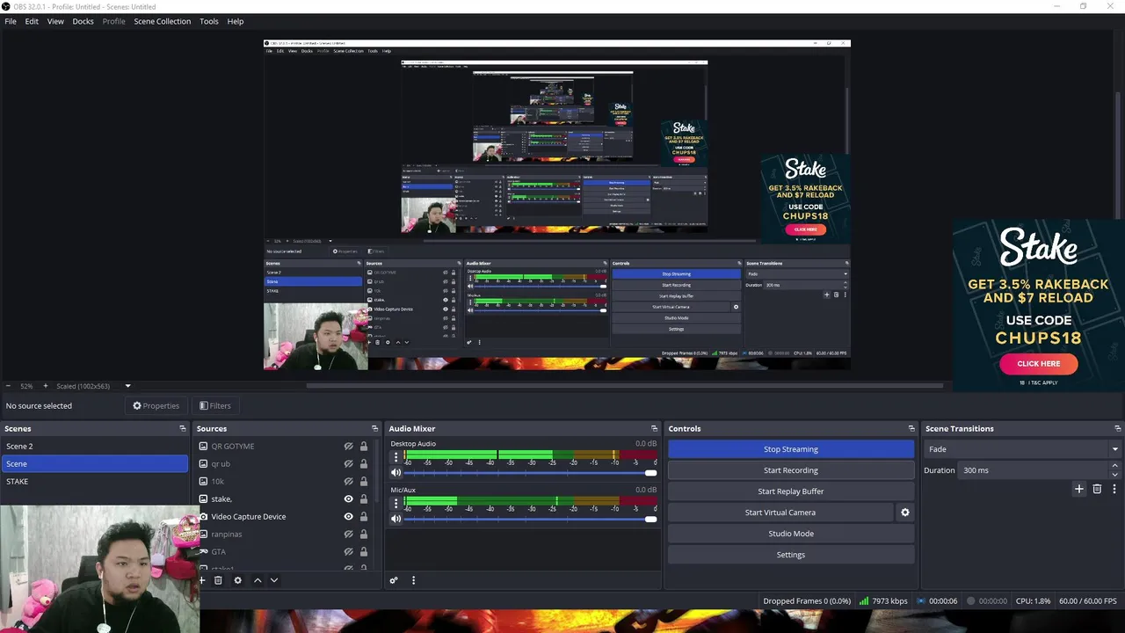Move source up arrow

258,580
